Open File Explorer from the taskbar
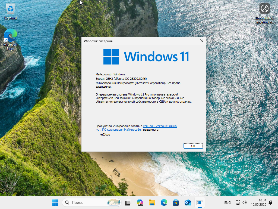 152,202
